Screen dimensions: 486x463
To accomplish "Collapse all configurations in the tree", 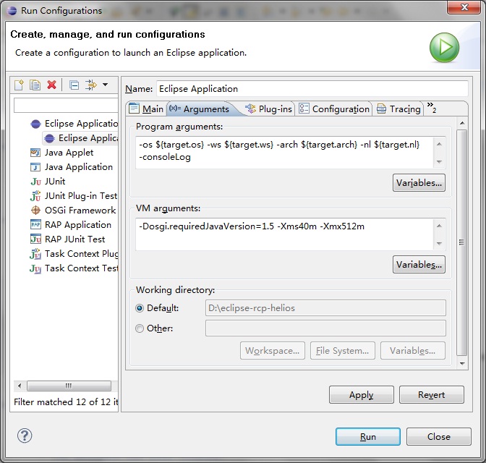I will coord(74,85).
